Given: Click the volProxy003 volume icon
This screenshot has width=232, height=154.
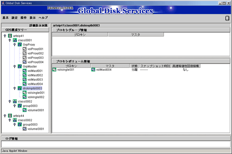Looking at the screenshot, I should point(24,58).
